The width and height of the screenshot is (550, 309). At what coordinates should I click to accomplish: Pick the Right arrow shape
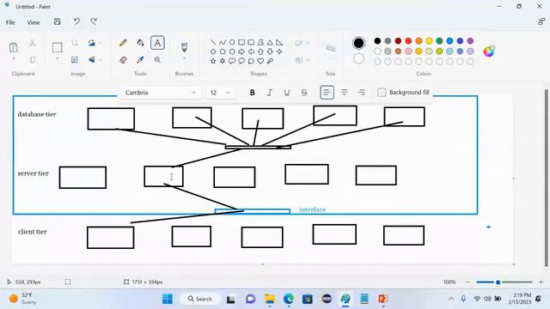pyautogui.click(x=241, y=51)
